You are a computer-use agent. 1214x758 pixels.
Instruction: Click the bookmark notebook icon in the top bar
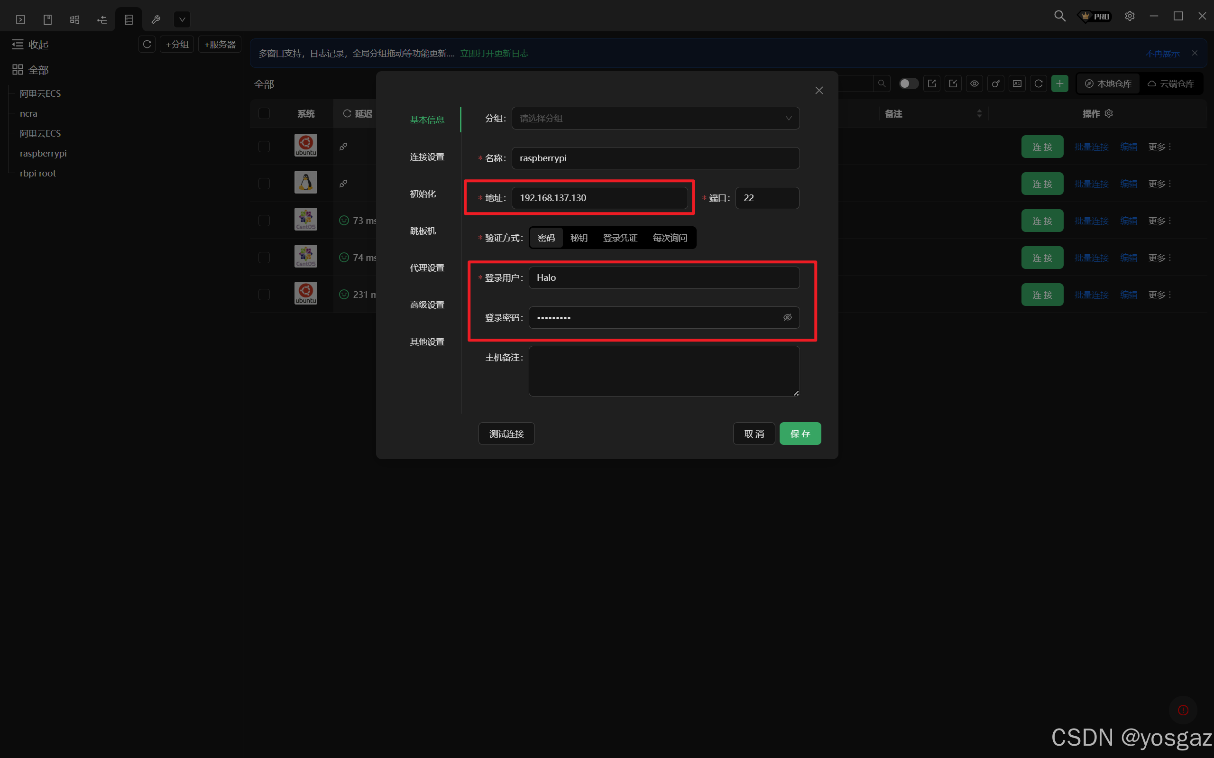47,19
